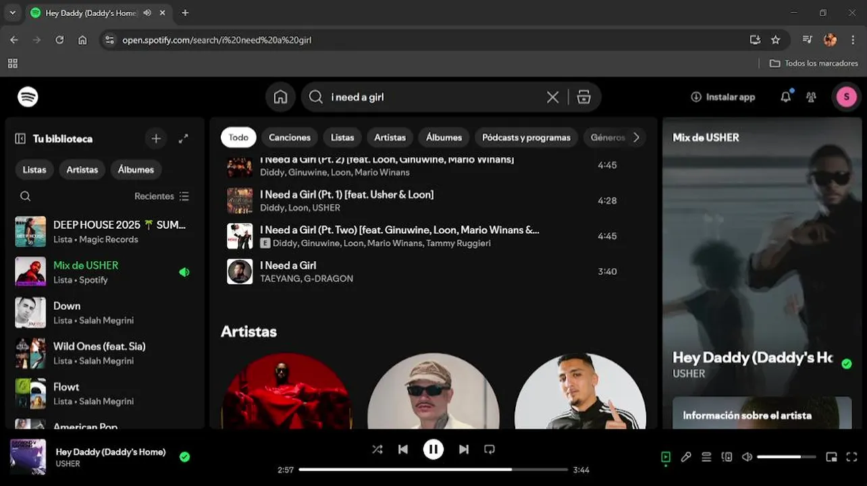
Task: Open lyrics microphone icon
Action: click(x=686, y=457)
